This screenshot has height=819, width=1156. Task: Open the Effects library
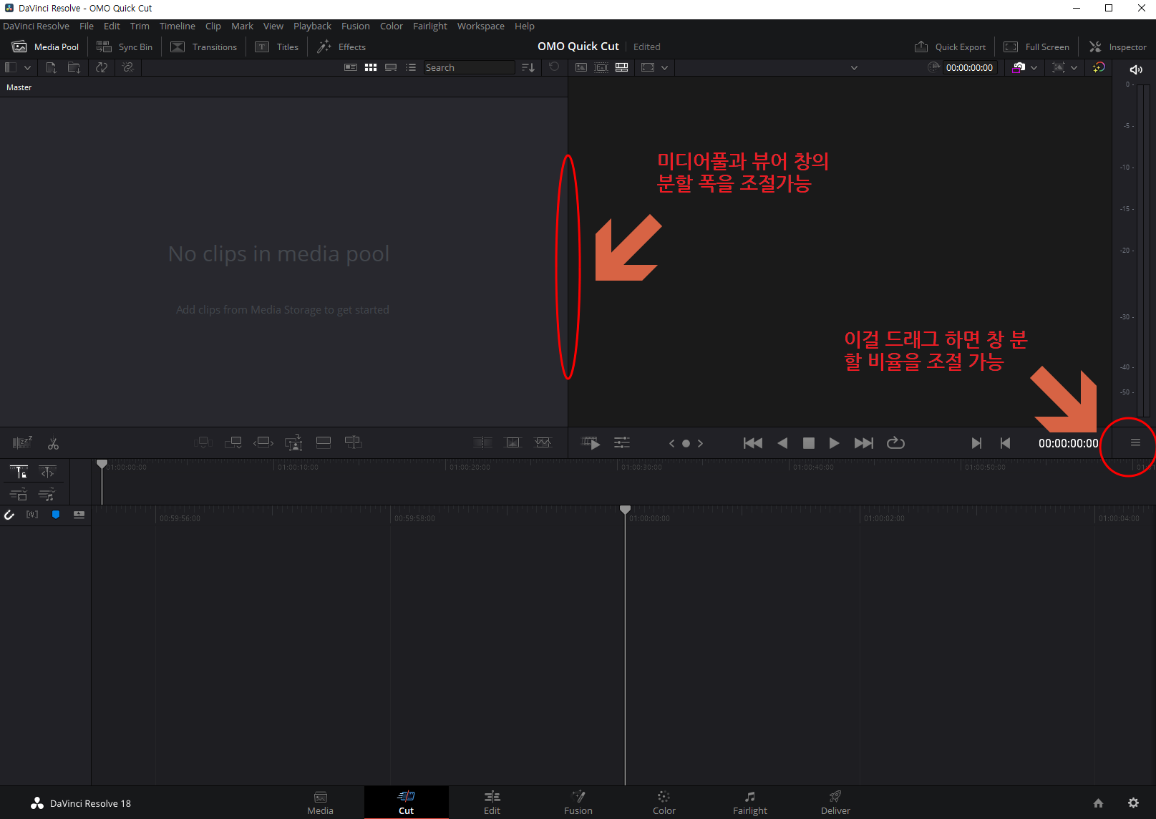341,47
